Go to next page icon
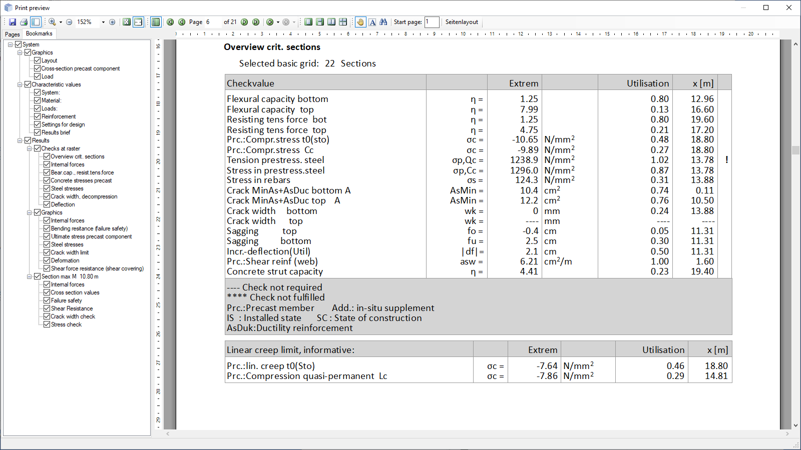 coord(244,22)
